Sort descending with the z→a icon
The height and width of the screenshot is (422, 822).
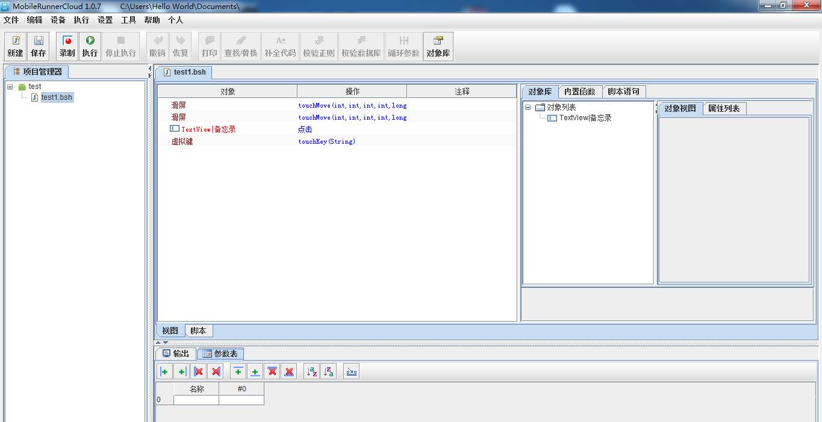[x=328, y=371]
